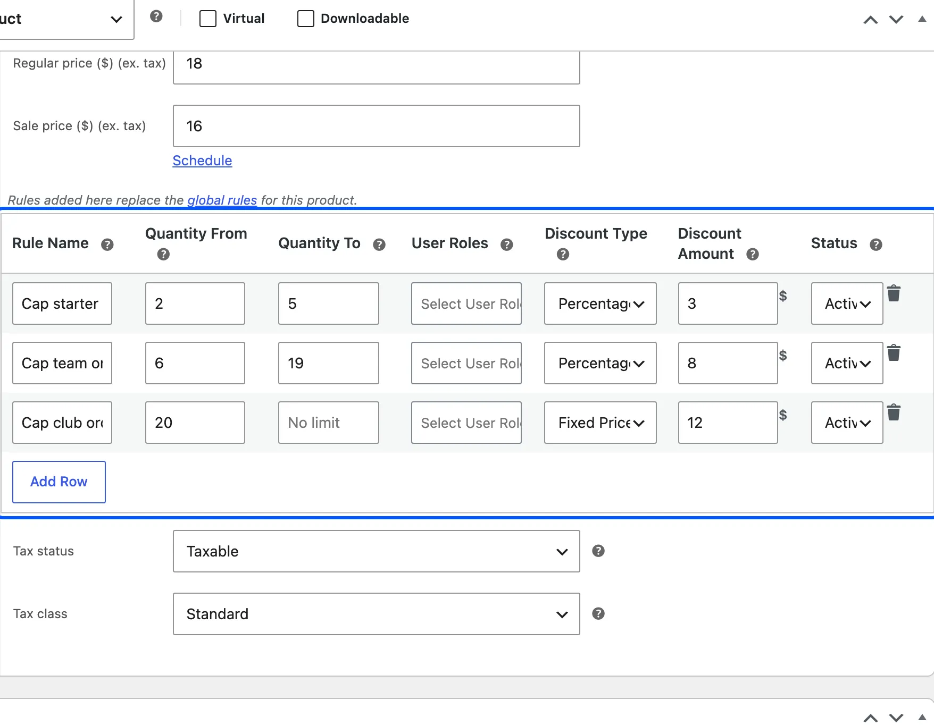Delete the Cap club rule row
The width and height of the screenshot is (934, 725).
[x=894, y=412]
